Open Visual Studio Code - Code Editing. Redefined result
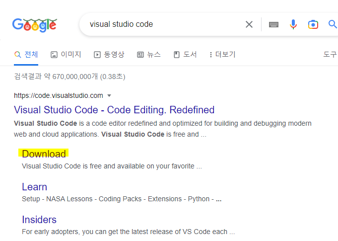Screen dimensions: 338x241 [114, 110]
